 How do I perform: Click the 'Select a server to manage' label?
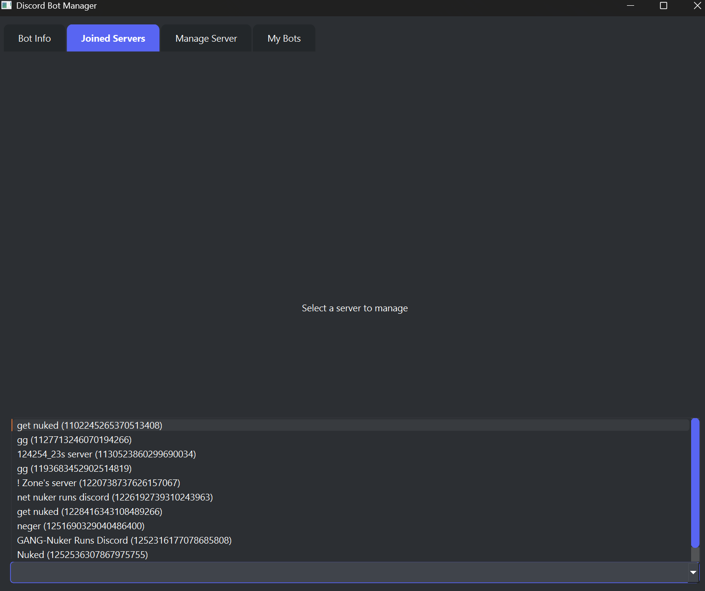[x=354, y=308]
